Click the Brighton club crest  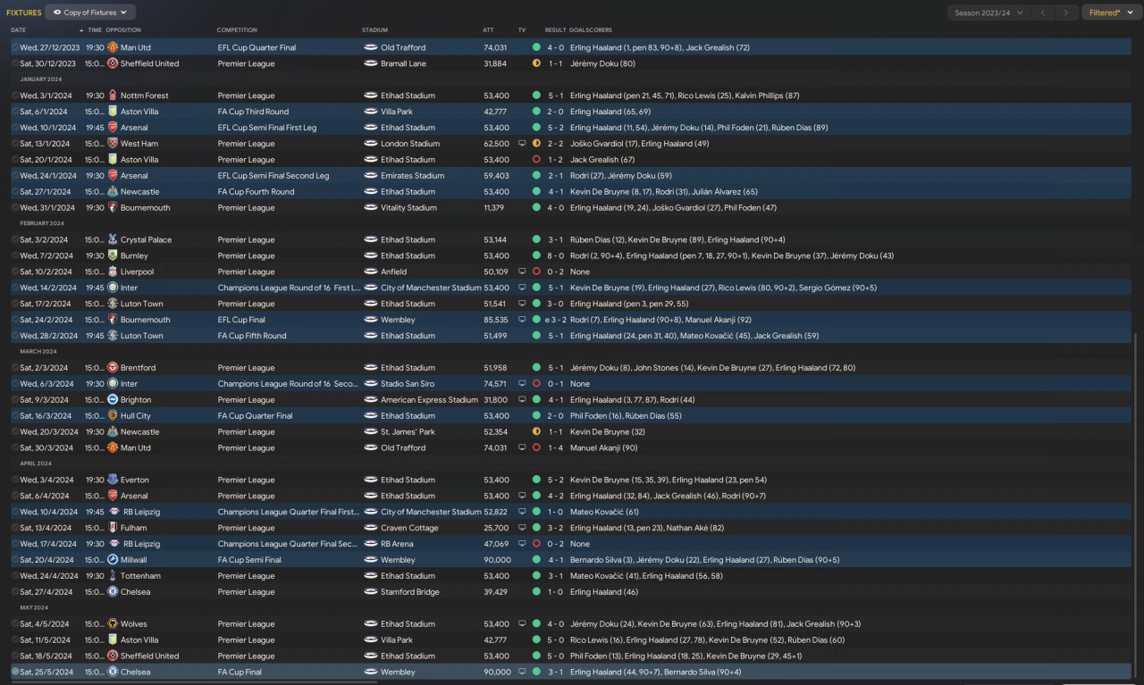[x=113, y=400]
